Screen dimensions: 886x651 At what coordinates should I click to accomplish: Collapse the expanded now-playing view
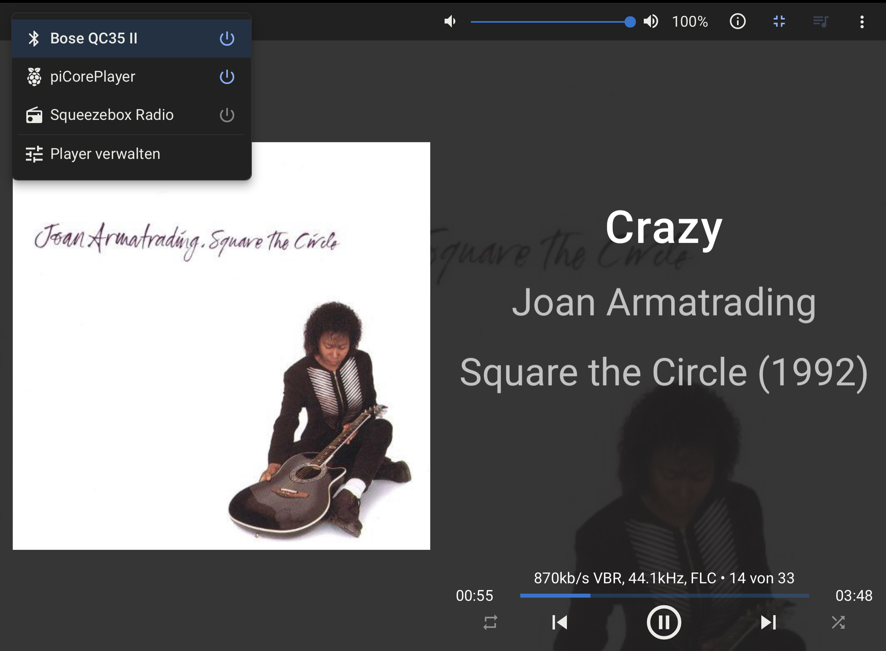tap(779, 21)
